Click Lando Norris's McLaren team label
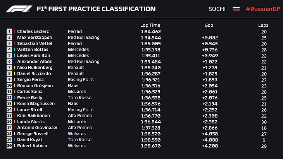The image size is (283, 159). [77, 121]
